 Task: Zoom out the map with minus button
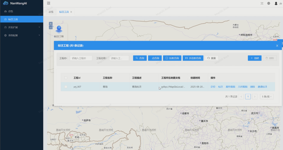[x=51, y=28]
